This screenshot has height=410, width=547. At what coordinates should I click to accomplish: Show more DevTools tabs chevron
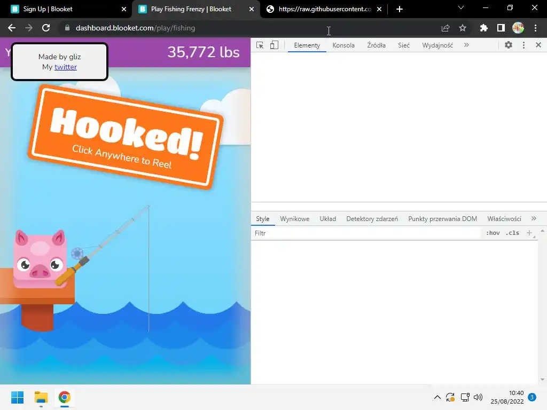point(466,45)
